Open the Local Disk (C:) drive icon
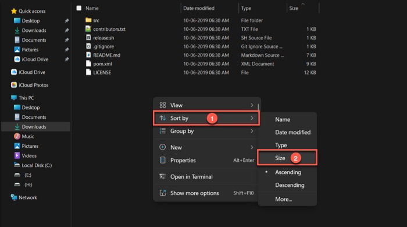407x227 pixels. [x=17, y=165]
